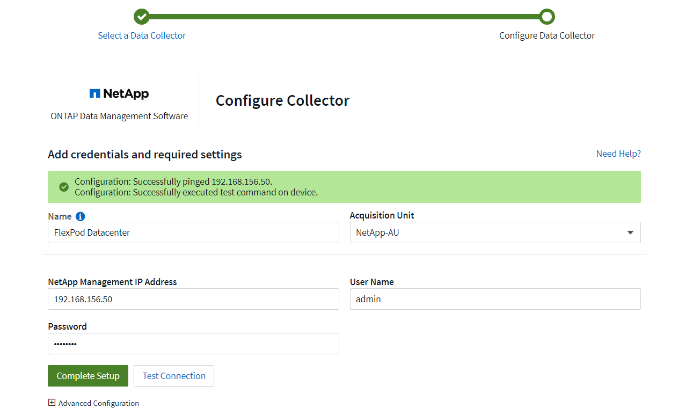Expand Advanced Configuration via plus icon

tap(52, 403)
